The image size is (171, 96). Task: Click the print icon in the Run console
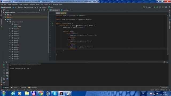tap(7, 76)
